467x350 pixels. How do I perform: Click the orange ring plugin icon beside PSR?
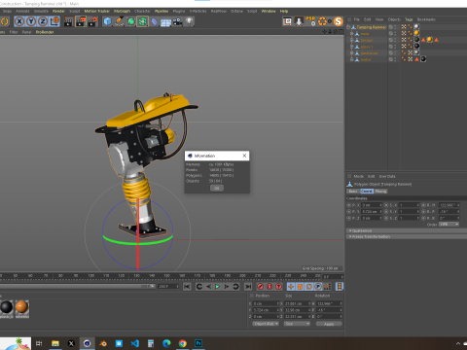tap(322, 21)
